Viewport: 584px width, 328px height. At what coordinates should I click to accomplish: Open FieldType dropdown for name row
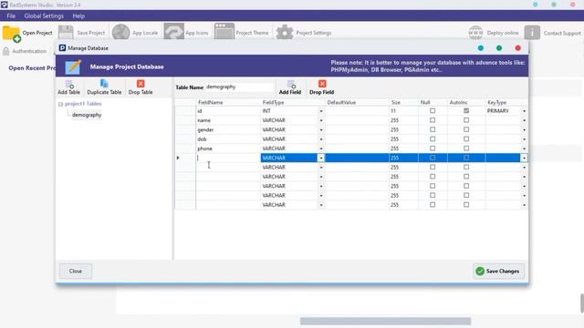[x=321, y=120]
